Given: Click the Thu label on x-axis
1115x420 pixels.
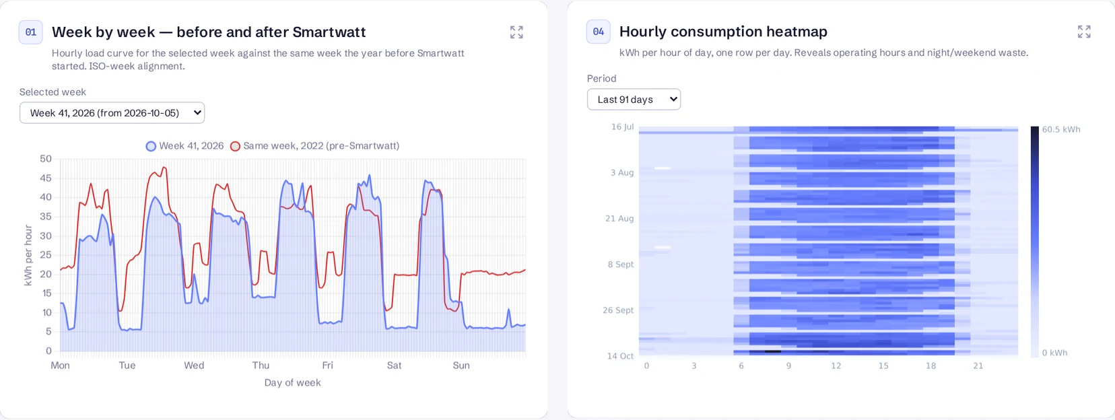Looking at the screenshot, I should [x=261, y=365].
